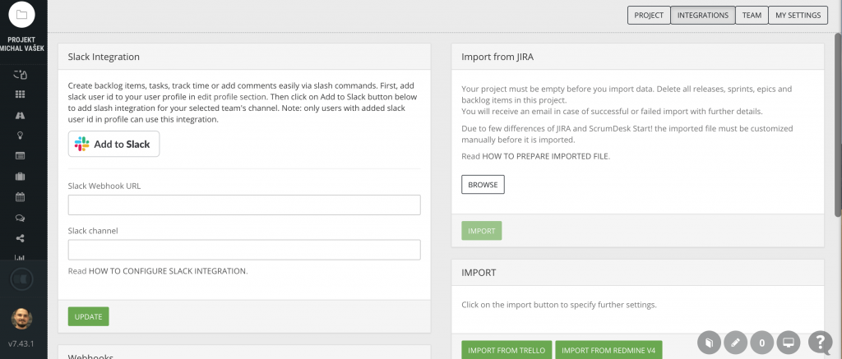This screenshot has width=842, height=359.
Task: Open the calendar icon in sidebar
Action: 21,197
